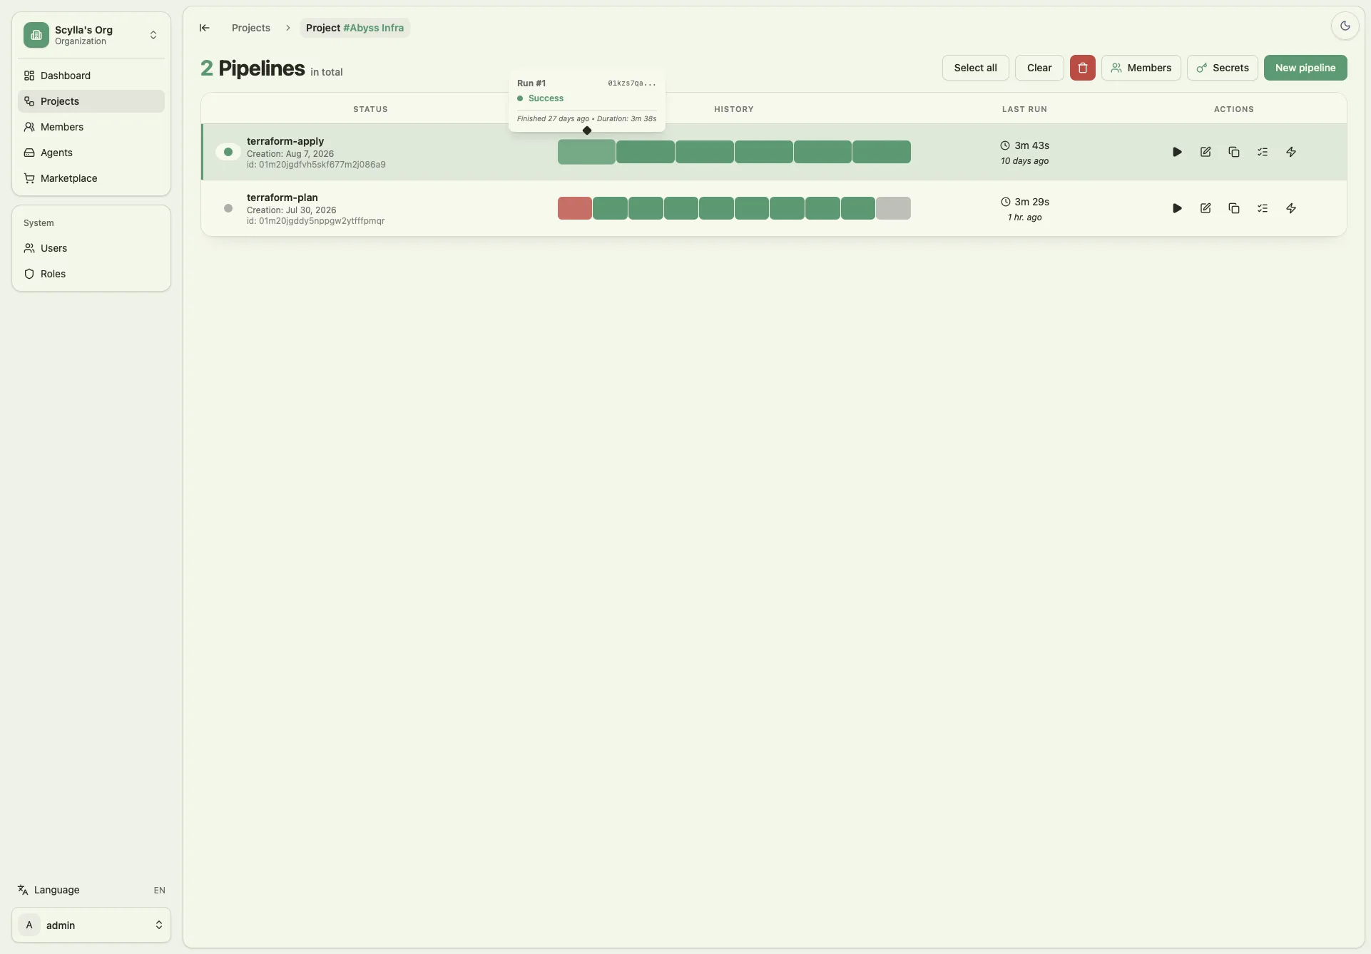Create a New pipeline
The width and height of the screenshot is (1371, 954).
point(1305,68)
